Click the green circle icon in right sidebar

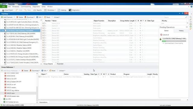(x=191, y=27)
